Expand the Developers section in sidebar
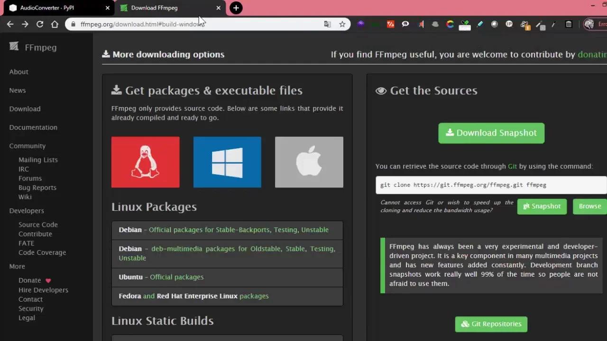607x341 pixels. pos(27,210)
